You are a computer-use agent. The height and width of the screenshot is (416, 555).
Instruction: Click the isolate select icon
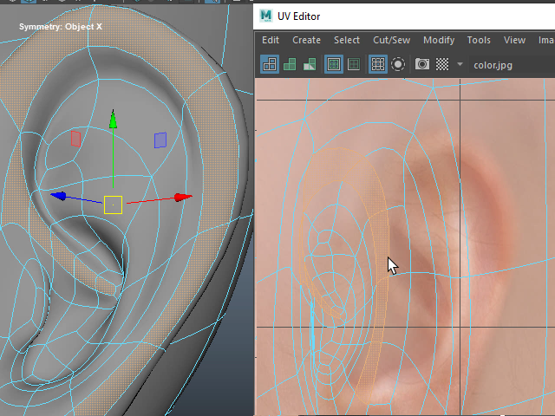click(398, 64)
